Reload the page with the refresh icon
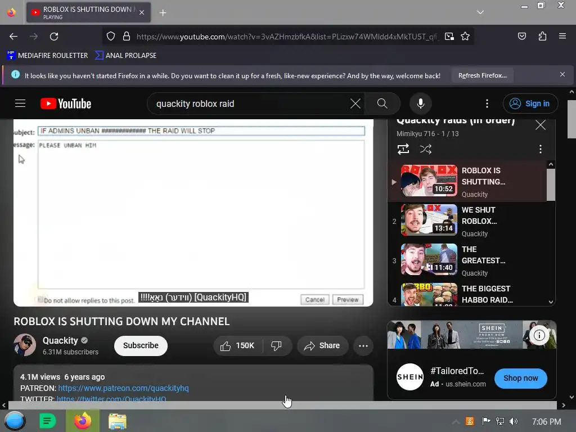Image resolution: width=576 pixels, height=432 pixels. coord(54,37)
